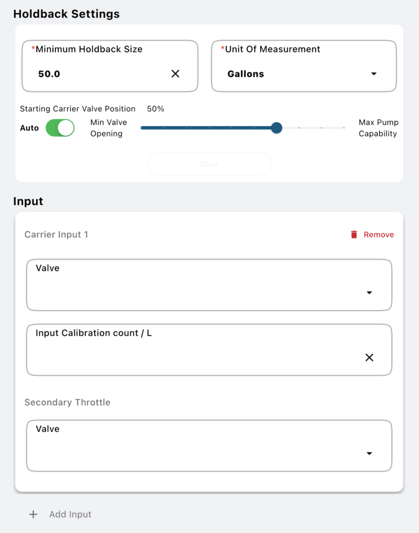Open the Valve dropdown under Carrier Input 1
Viewport: 419px width, 533px height.
pos(199,286)
